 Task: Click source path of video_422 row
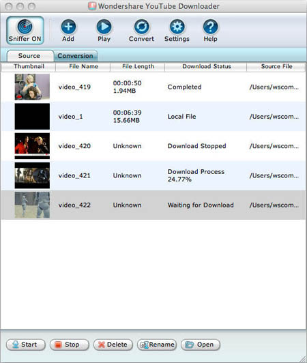(274, 205)
